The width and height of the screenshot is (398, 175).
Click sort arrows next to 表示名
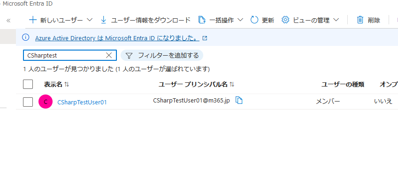click(x=67, y=85)
